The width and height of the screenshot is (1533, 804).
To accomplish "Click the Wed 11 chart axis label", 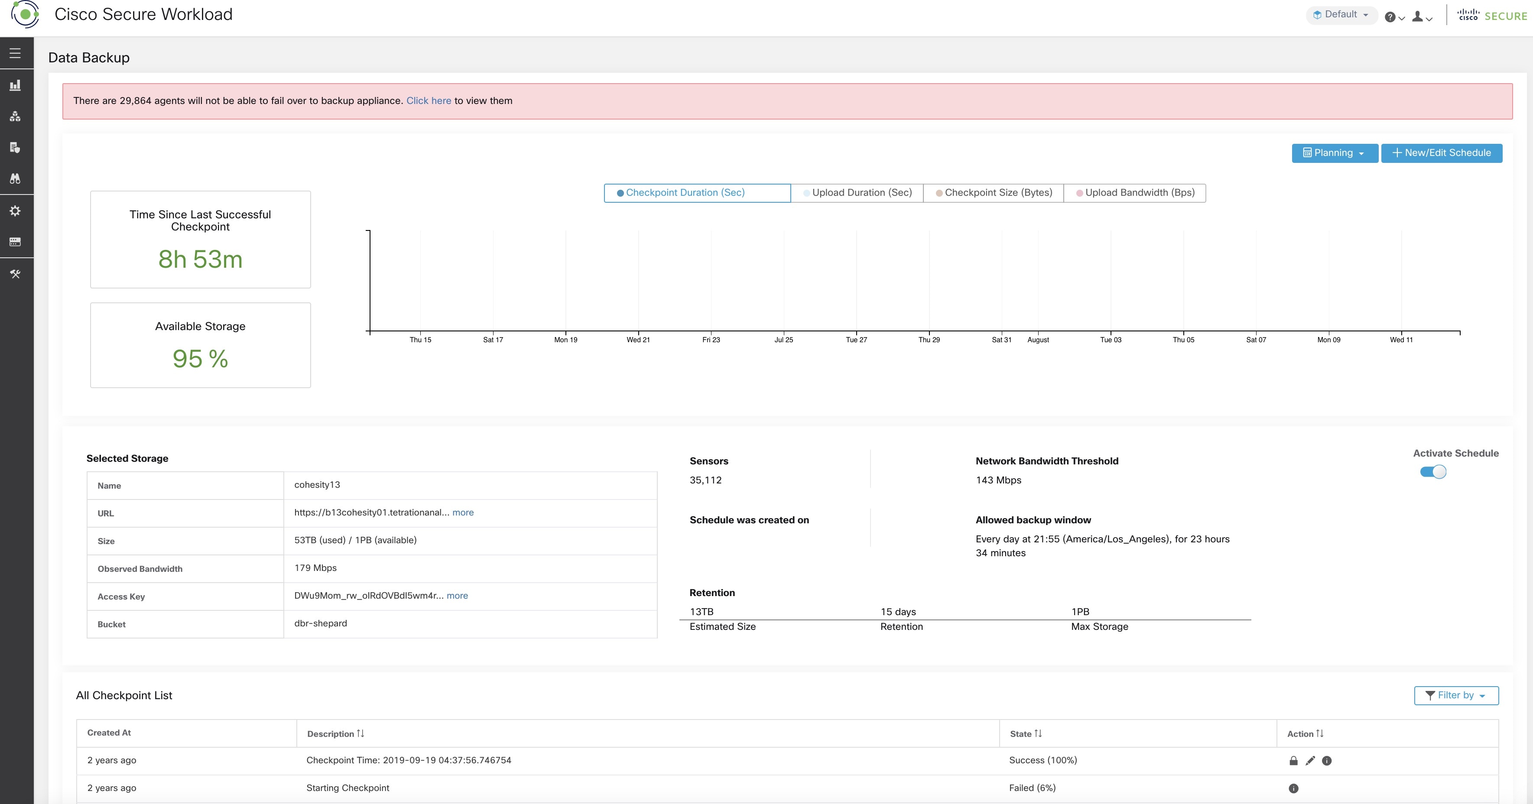I will 1401,340.
